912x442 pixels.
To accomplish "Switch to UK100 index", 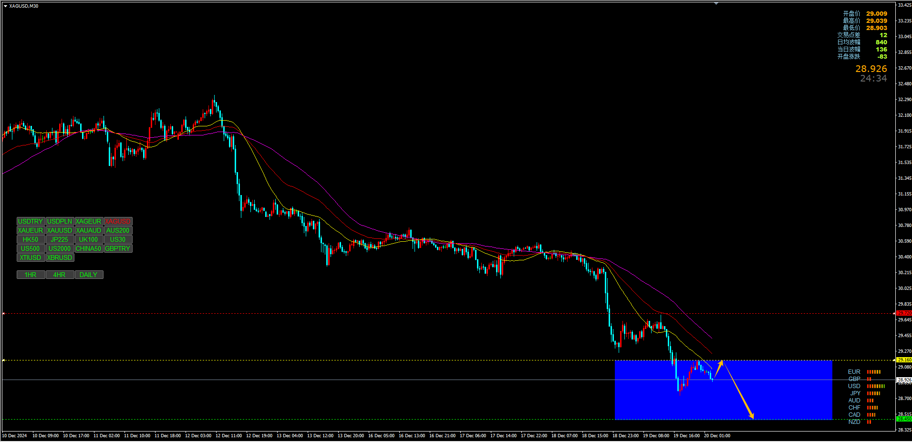I will (89, 239).
